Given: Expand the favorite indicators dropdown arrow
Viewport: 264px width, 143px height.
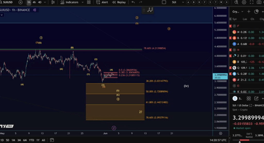Looking at the screenshot, I should pyautogui.click(x=82, y=2).
